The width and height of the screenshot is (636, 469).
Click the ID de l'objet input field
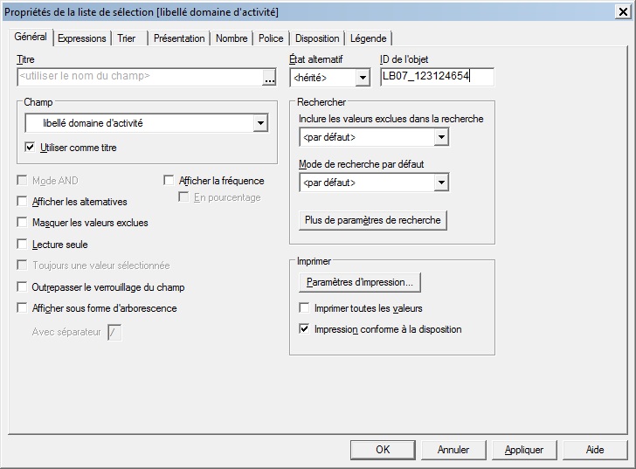[437, 77]
